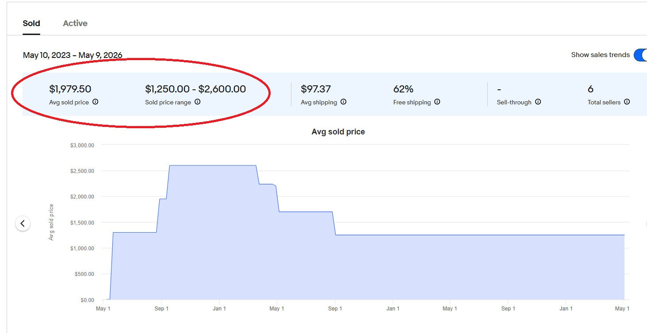Click the date range May 10, 2023 – May 9, 2026
This screenshot has width=647, height=333.
click(73, 55)
